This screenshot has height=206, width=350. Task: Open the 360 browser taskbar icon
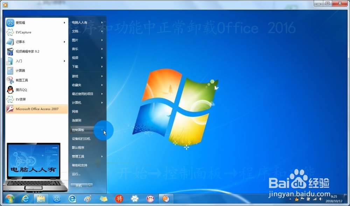72,198
